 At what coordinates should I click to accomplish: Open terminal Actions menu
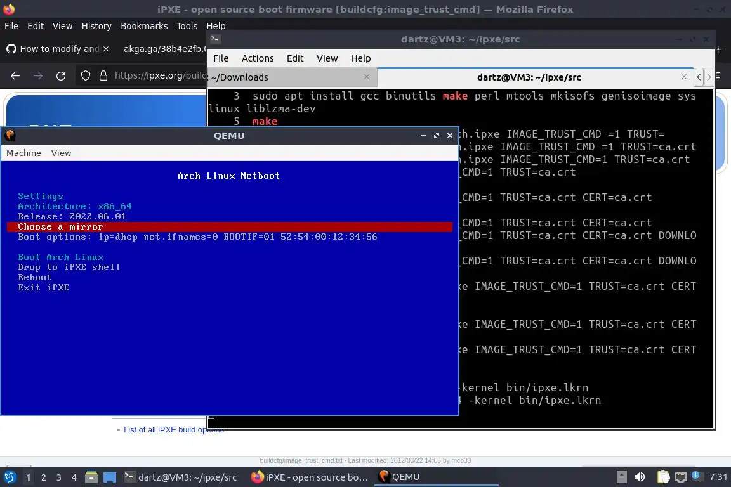[258, 58]
